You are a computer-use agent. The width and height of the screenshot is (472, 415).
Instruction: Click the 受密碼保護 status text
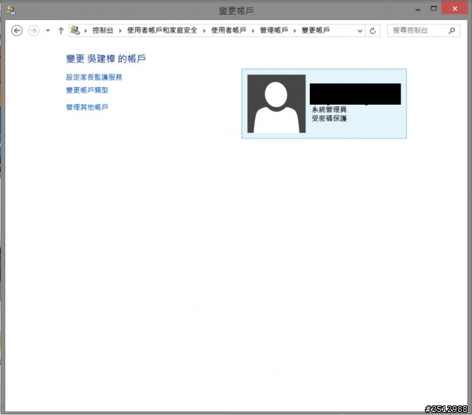(x=329, y=118)
